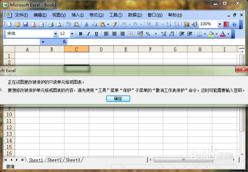Save the workbook with the floppy icon
The image size is (248, 172).
point(25,24)
